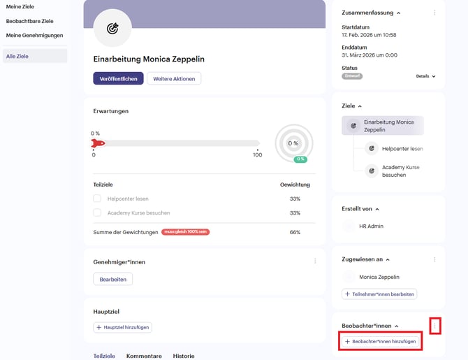The height and width of the screenshot is (360, 468).
Task: Click the red rocket progress marker
Action: click(98, 143)
